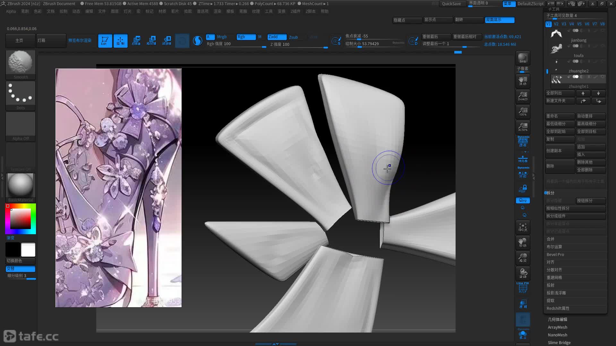Select the 滚动 Scroll canvas tool
Viewport: 616px width, 346px height.
pyautogui.click(x=523, y=81)
